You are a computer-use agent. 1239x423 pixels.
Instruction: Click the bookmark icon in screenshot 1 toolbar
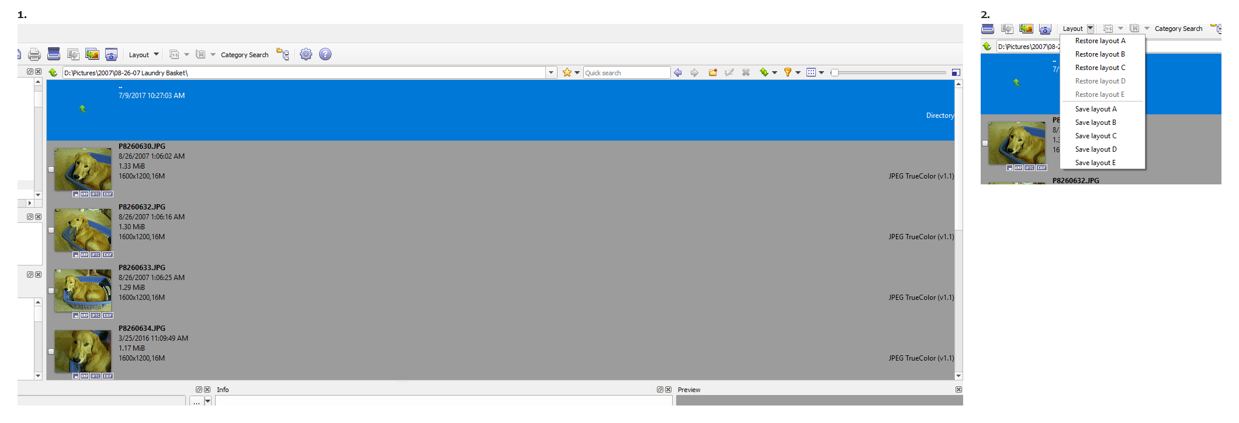point(200,54)
